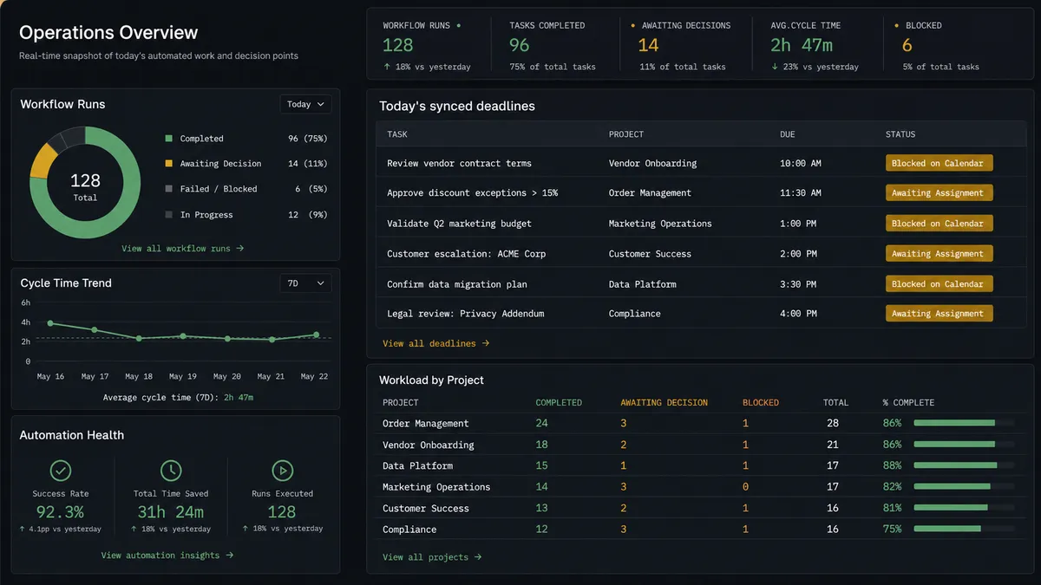Sort deadlines by DUE column header
Image resolution: width=1041 pixels, height=585 pixels.
click(x=788, y=134)
